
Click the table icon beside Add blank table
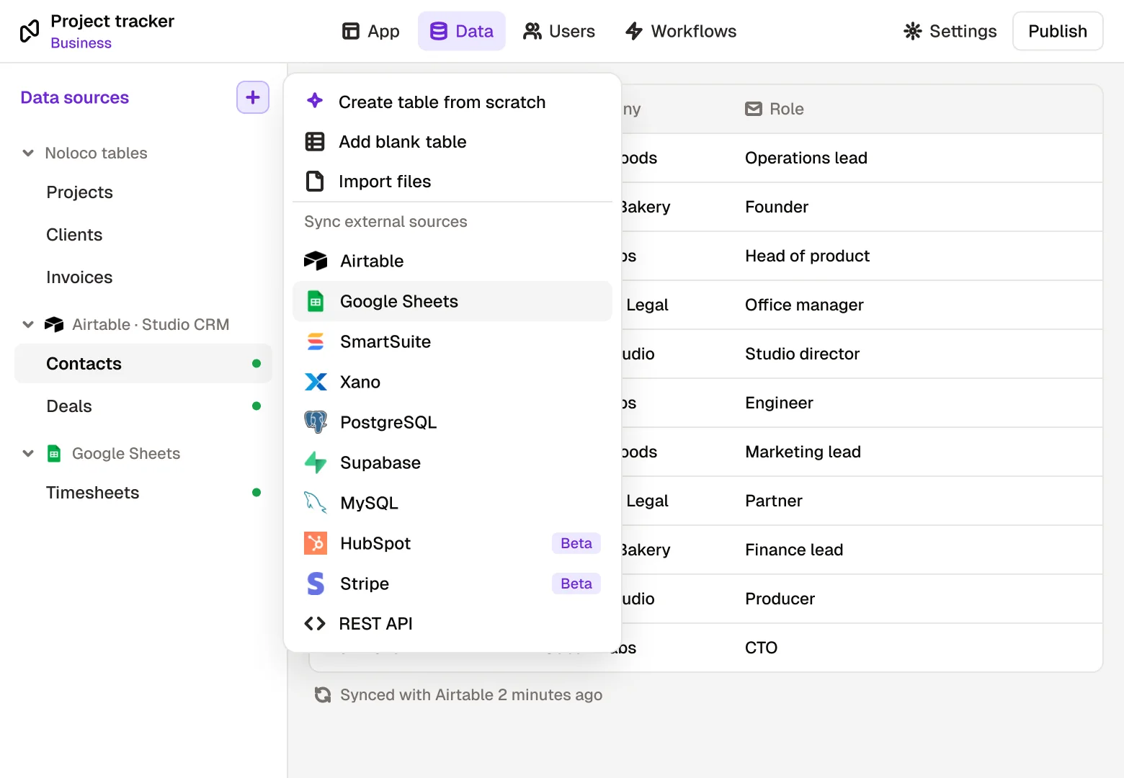click(315, 142)
